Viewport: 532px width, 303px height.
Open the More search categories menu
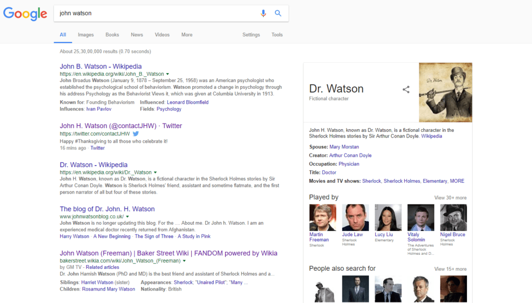[187, 35]
